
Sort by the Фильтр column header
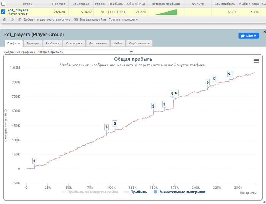pos(198,4)
